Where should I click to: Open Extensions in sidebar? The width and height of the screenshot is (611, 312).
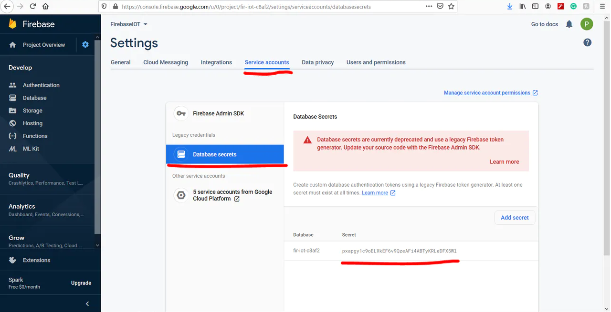[x=36, y=260]
